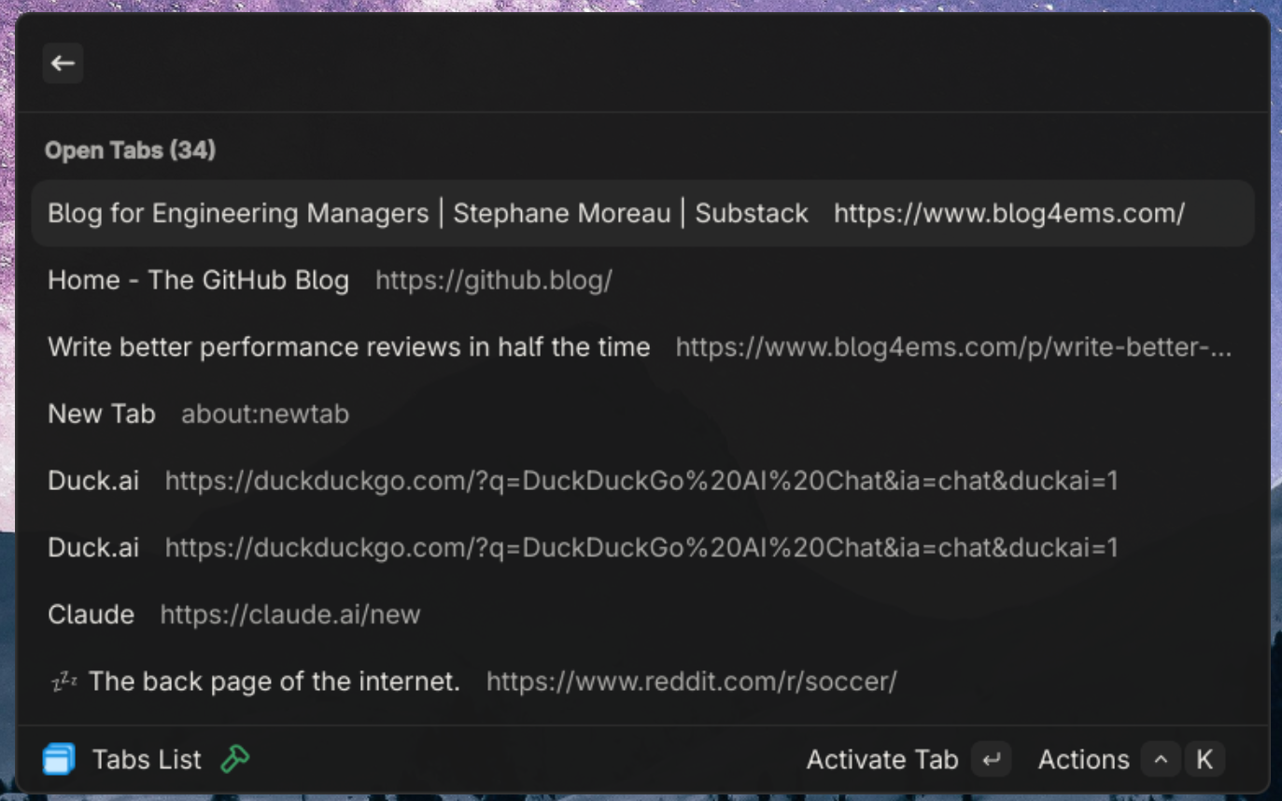Click the Tabs List label in footer
The image size is (1282, 801).
[147, 760]
